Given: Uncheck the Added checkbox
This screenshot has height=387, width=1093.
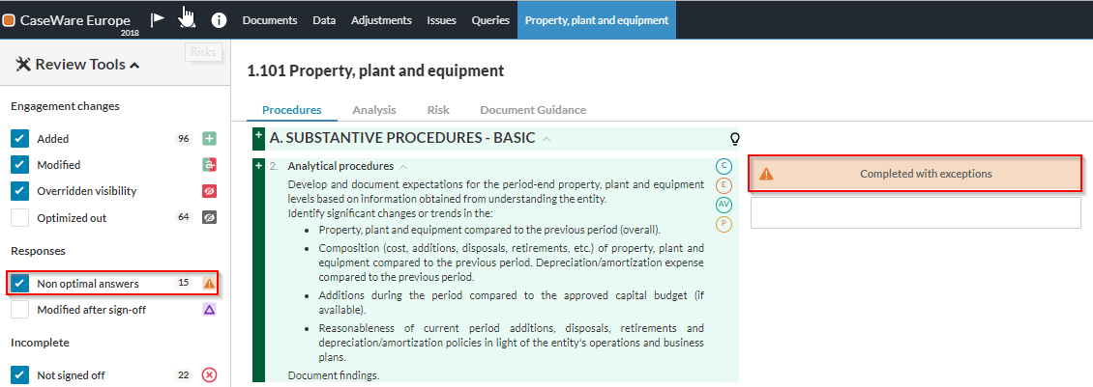Looking at the screenshot, I should click(21, 139).
